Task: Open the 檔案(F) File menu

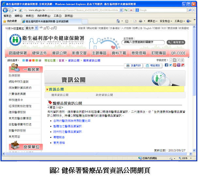Action: (8, 16)
